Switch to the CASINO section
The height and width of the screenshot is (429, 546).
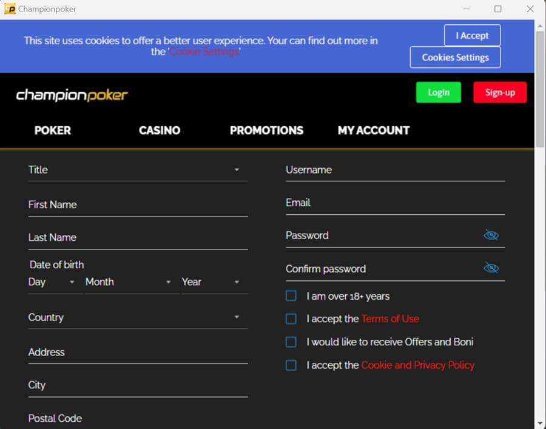(159, 130)
